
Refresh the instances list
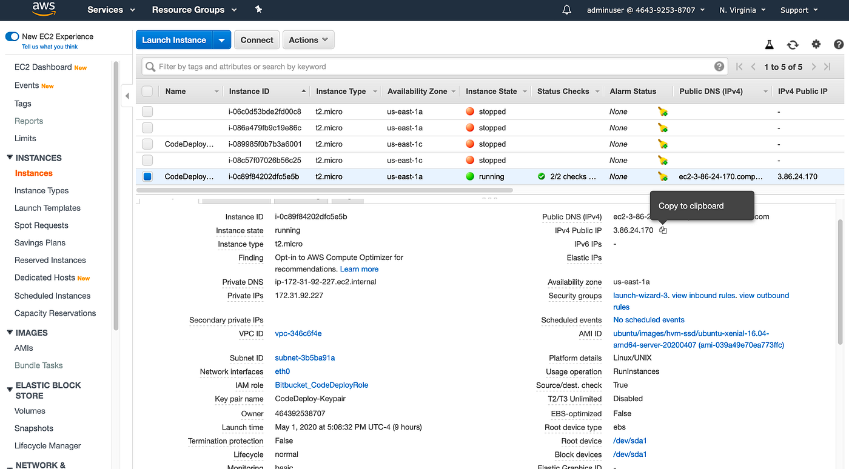[x=793, y=44]
